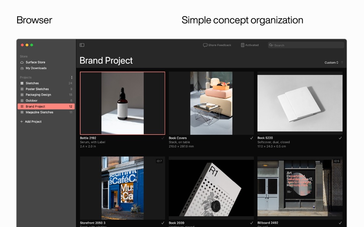Click the Surface Store cloud icon

tap(22, 62)
